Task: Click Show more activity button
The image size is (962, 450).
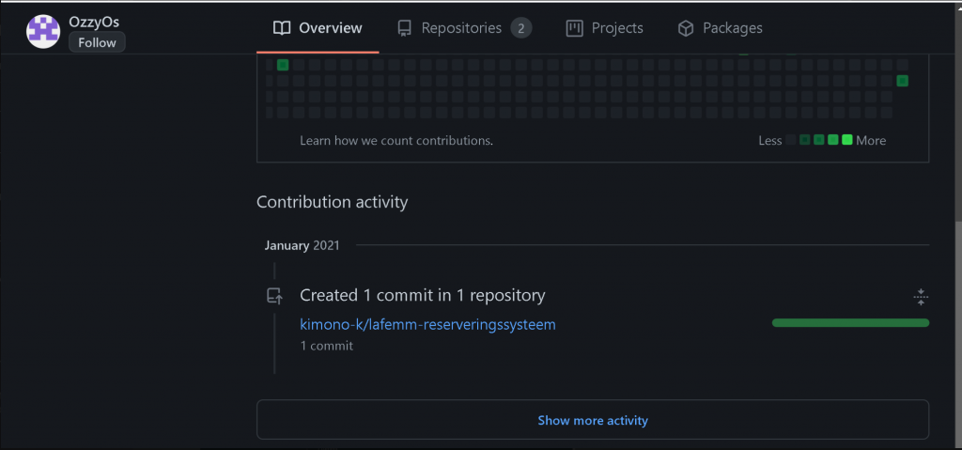Action: pos(593,421)
